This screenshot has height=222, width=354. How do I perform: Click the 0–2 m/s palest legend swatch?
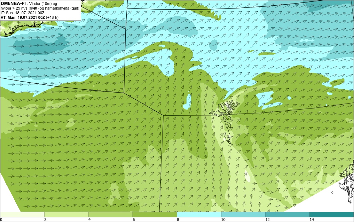click(22, 215)
